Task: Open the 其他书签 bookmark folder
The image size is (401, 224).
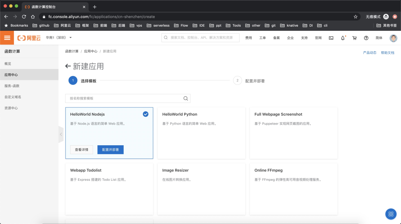Action: click(x=386, y=25)
